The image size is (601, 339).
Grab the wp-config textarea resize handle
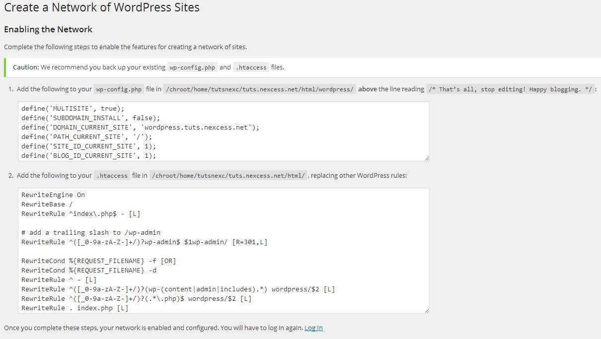tap(426, 158)
